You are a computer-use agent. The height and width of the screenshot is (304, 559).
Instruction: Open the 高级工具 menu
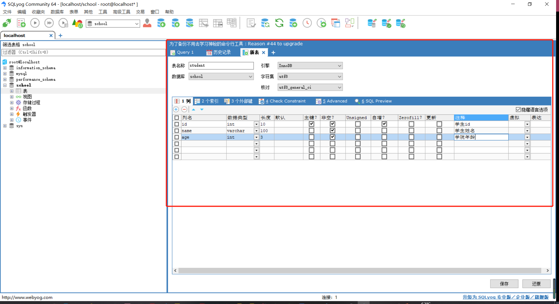pyautogui.click(x=121, y=12)
